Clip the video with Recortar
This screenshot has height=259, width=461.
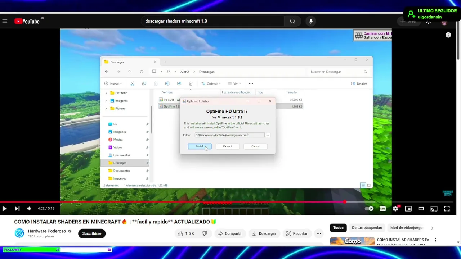coord(297,233)
